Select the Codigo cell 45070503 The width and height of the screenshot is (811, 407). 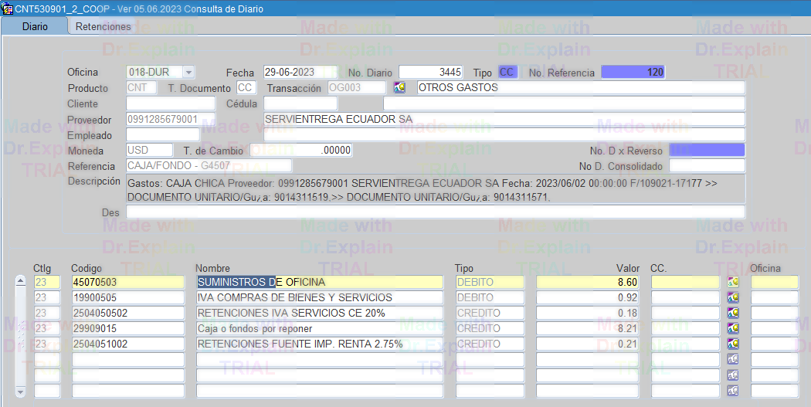click(127, 283)
